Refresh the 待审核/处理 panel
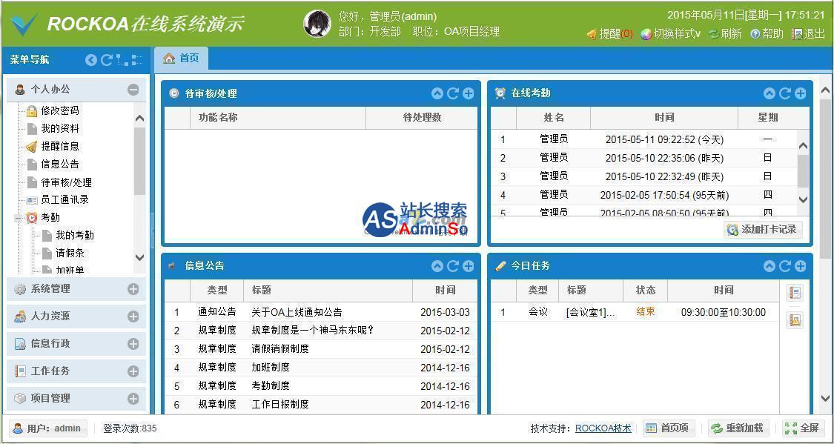 (453, 93)
